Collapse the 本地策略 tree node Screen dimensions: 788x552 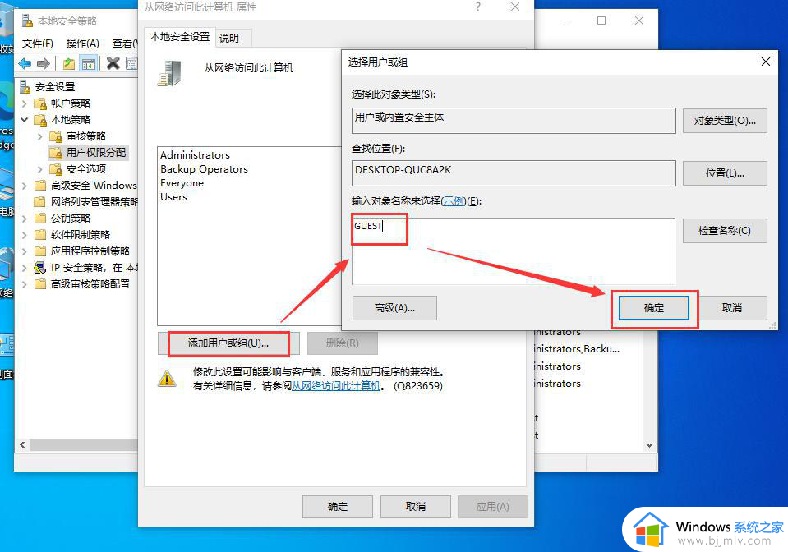coord(24,120)
